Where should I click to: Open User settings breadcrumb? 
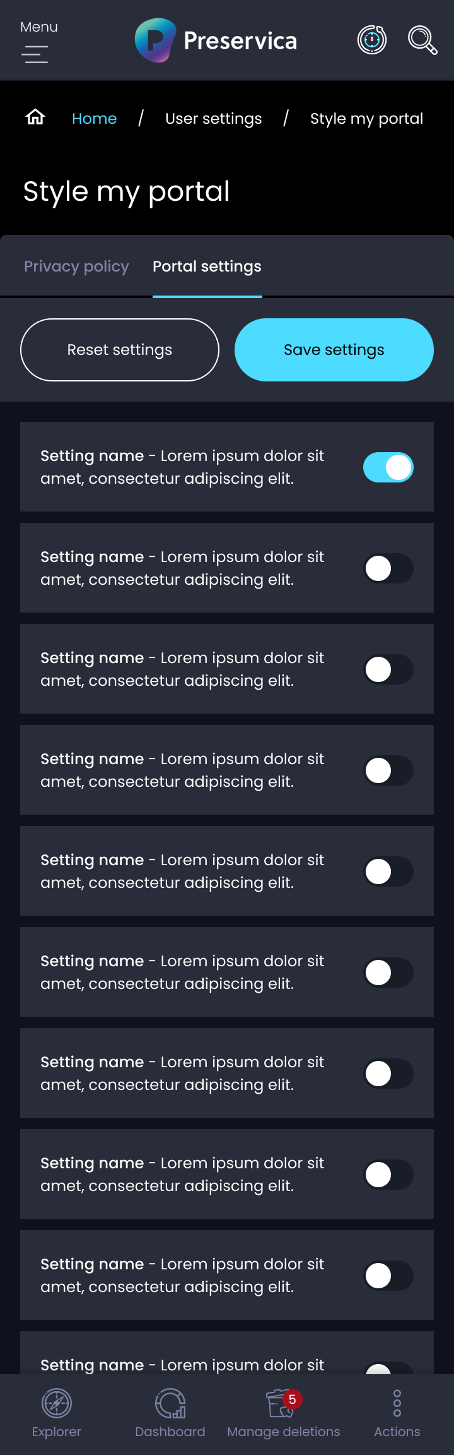click(x=213, y=119)
